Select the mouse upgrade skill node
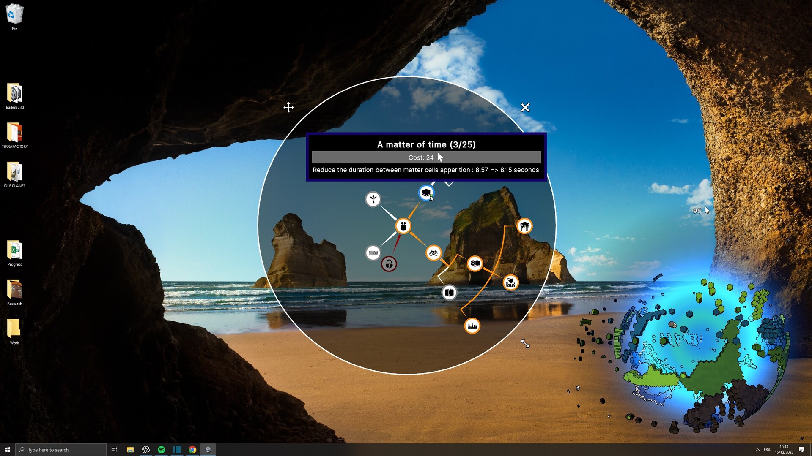Viewport: 812px width, 456px height. tap(403, 226)
